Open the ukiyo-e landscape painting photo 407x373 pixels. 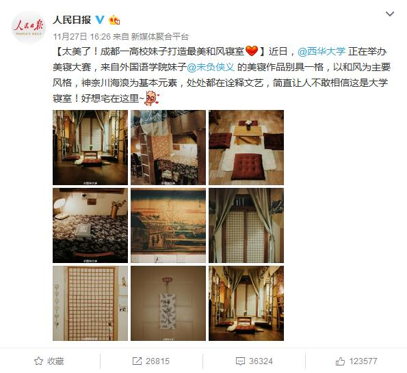[168, 225]
